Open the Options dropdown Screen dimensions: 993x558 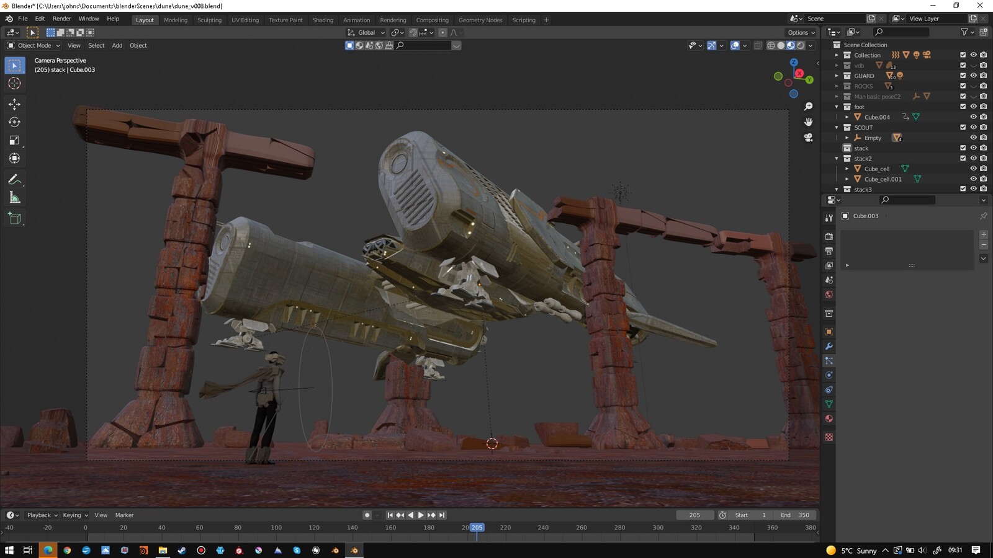pos(801,32)
